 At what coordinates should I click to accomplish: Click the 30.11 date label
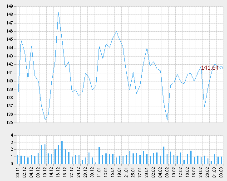pyautogui.click(x=18, y=172)
